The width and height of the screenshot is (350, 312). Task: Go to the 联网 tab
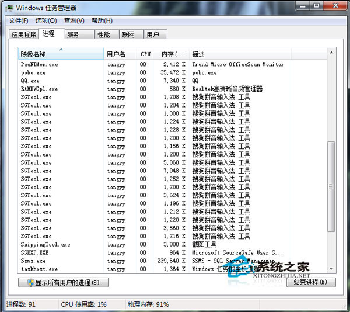tap(131, 34)
